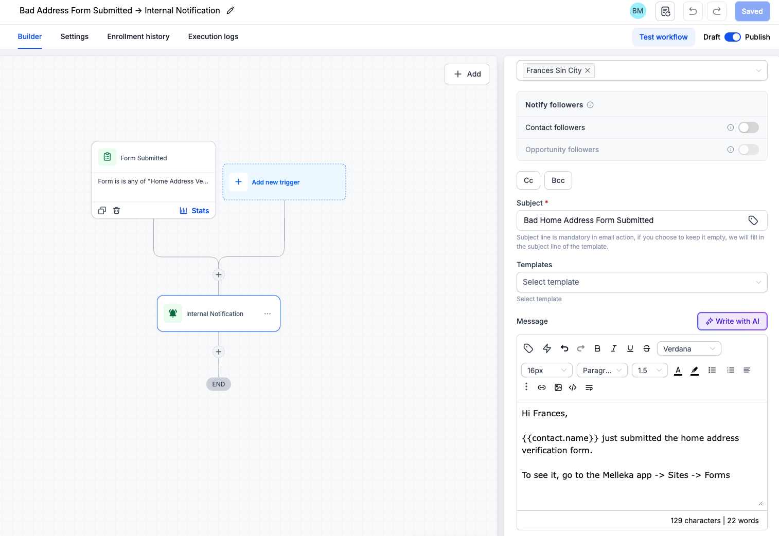Redo workflow change in header
Screen dimensions: 779x536
(717, 11)
